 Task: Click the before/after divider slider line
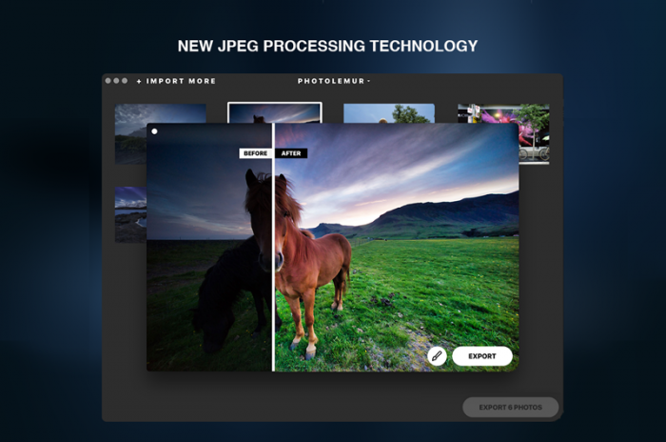[273, 247]
